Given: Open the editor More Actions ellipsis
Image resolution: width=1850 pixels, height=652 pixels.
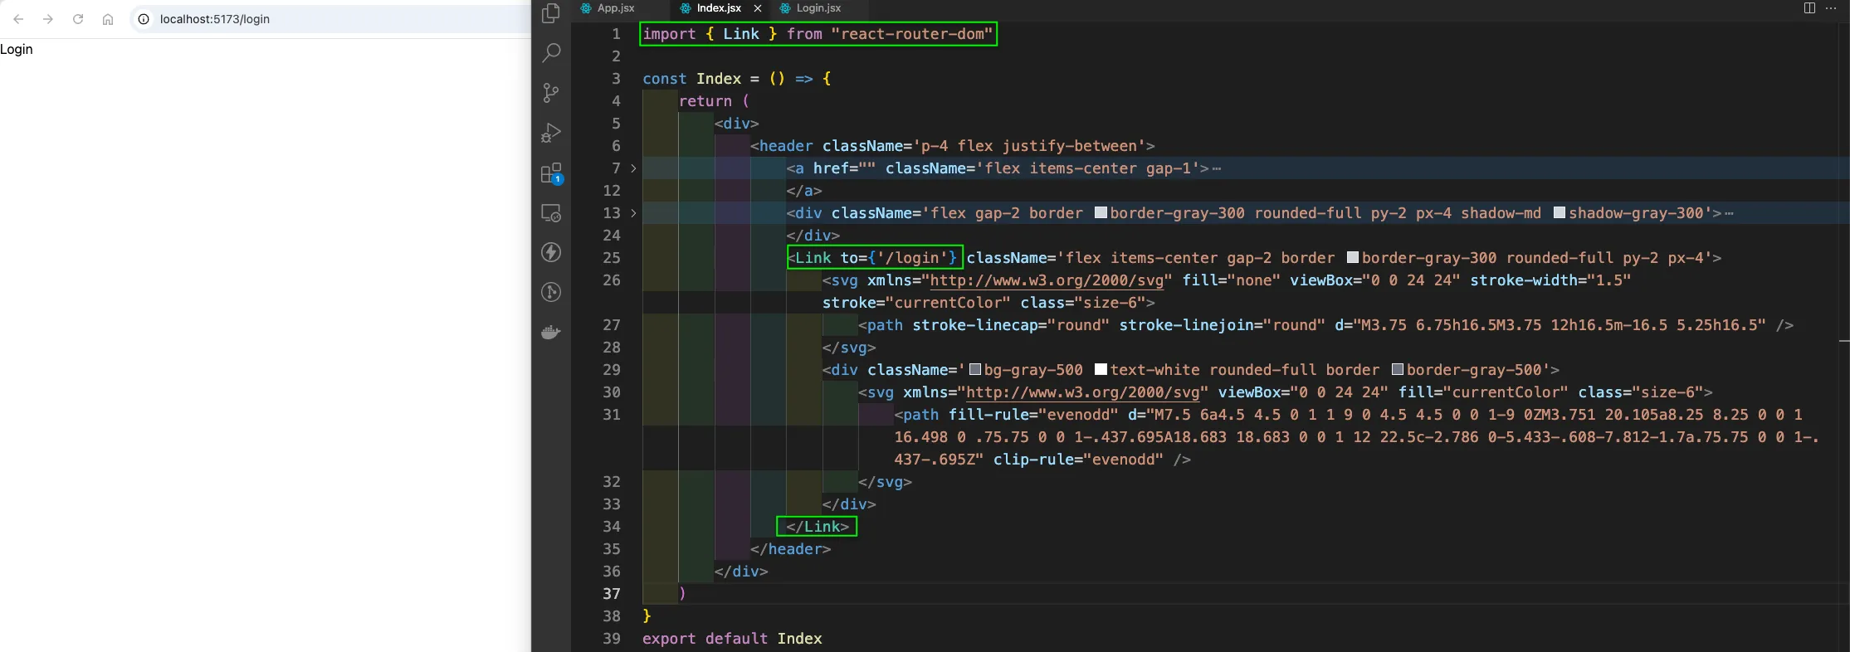Looking at the screenshot, I should pos(1831,8).
